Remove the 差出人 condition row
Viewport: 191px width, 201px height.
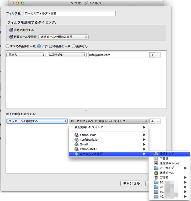(158, 55)
